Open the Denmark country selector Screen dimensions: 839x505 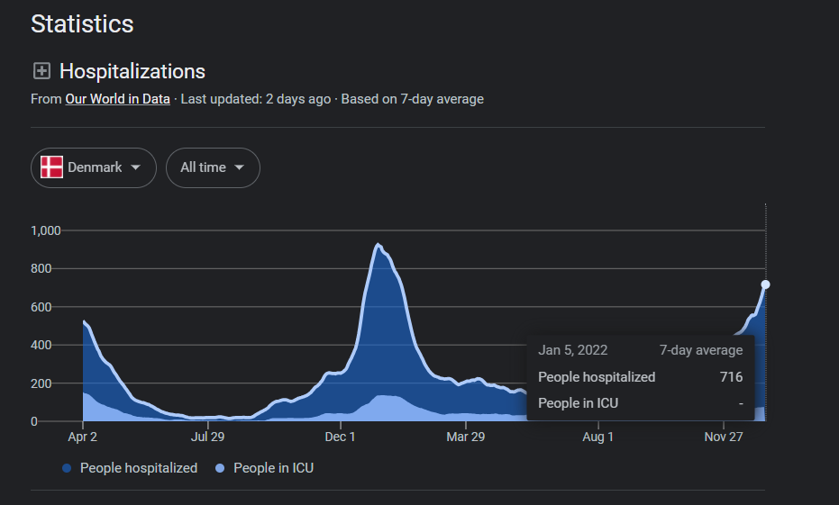coord(94,167)
